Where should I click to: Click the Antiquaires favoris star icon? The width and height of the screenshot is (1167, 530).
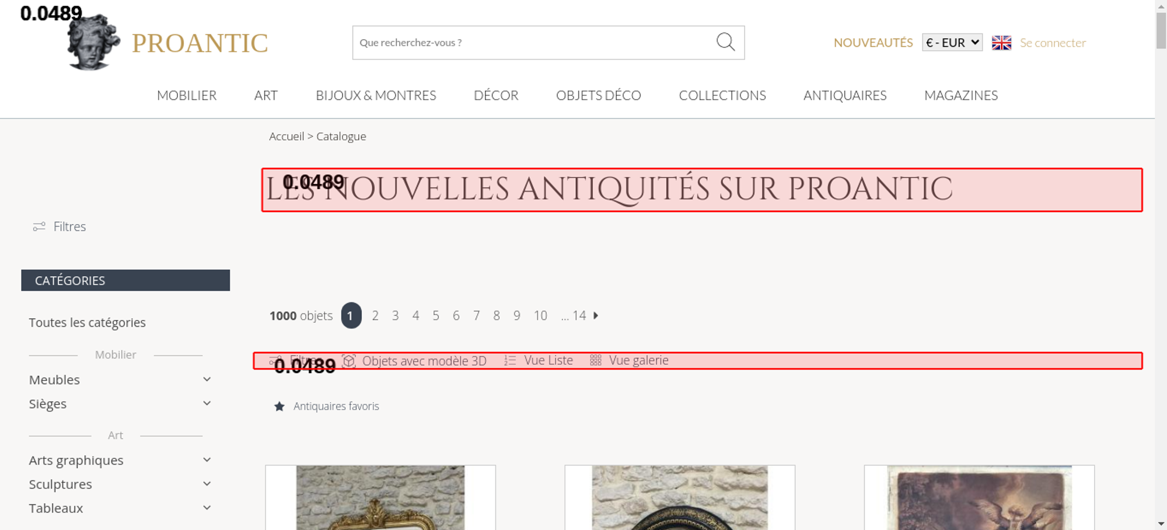coord(279,406)
